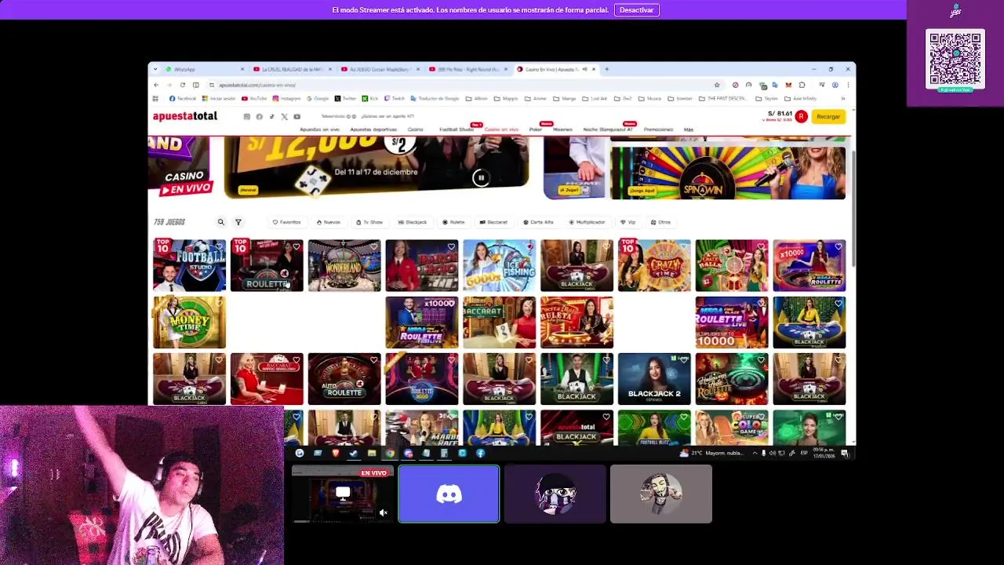Viewport: 1004px width, 565px height.
Task: Open the Twitch bookmark
Action: (395, 99)
